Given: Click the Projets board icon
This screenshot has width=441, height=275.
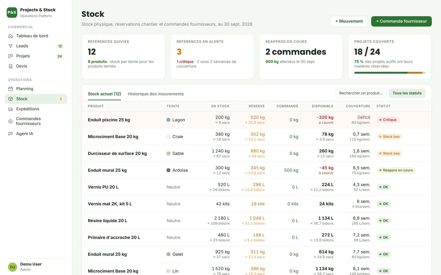Looking at the screenshot, I should point(10,56).
